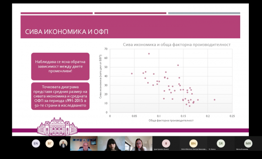The height and width of the screenshot is (159, 262).
Task: Select the МЯ participant avatar
Action: [248, 143]
